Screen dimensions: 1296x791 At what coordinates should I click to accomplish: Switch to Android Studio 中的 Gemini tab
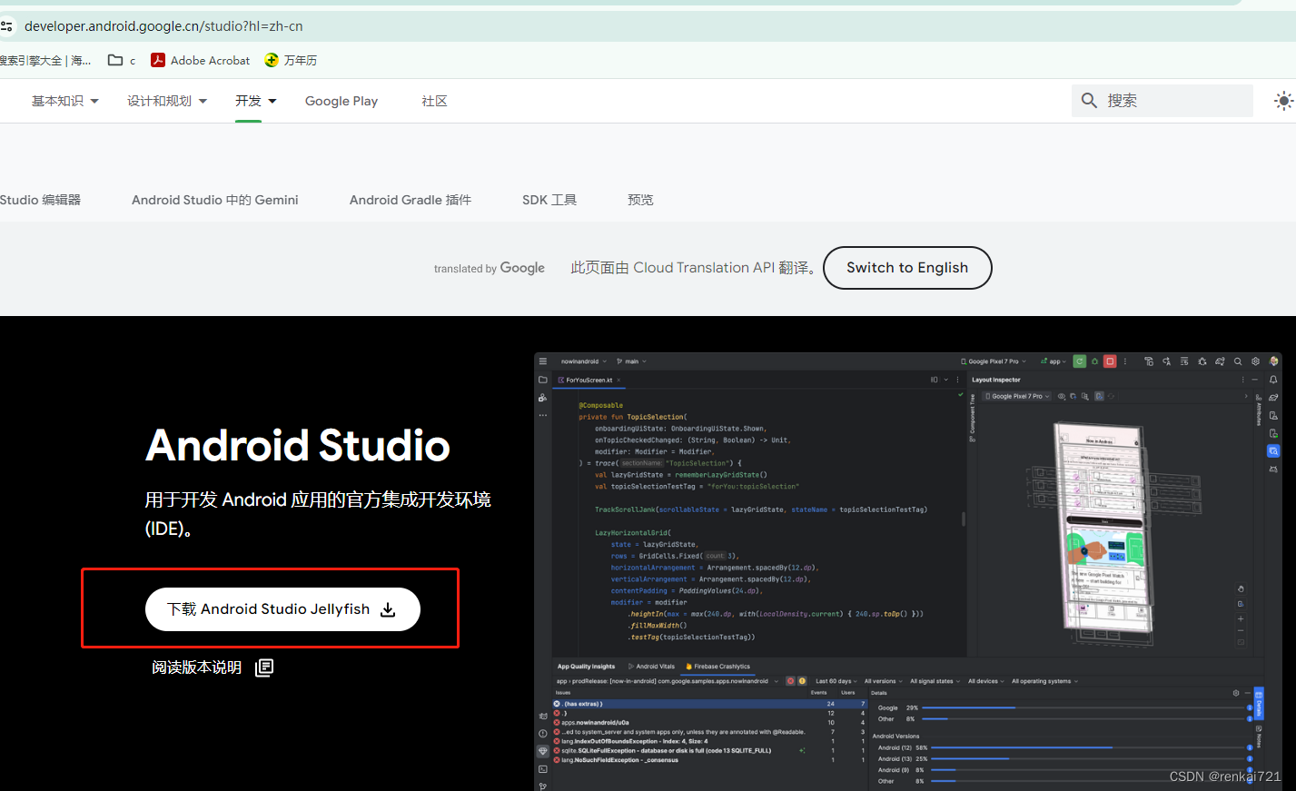click(215, 200)
